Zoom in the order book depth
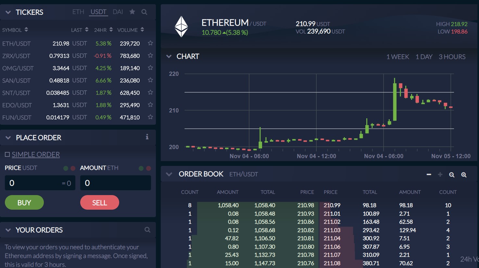The height and width of the screenshot is (268, 479). click(464, 175)
